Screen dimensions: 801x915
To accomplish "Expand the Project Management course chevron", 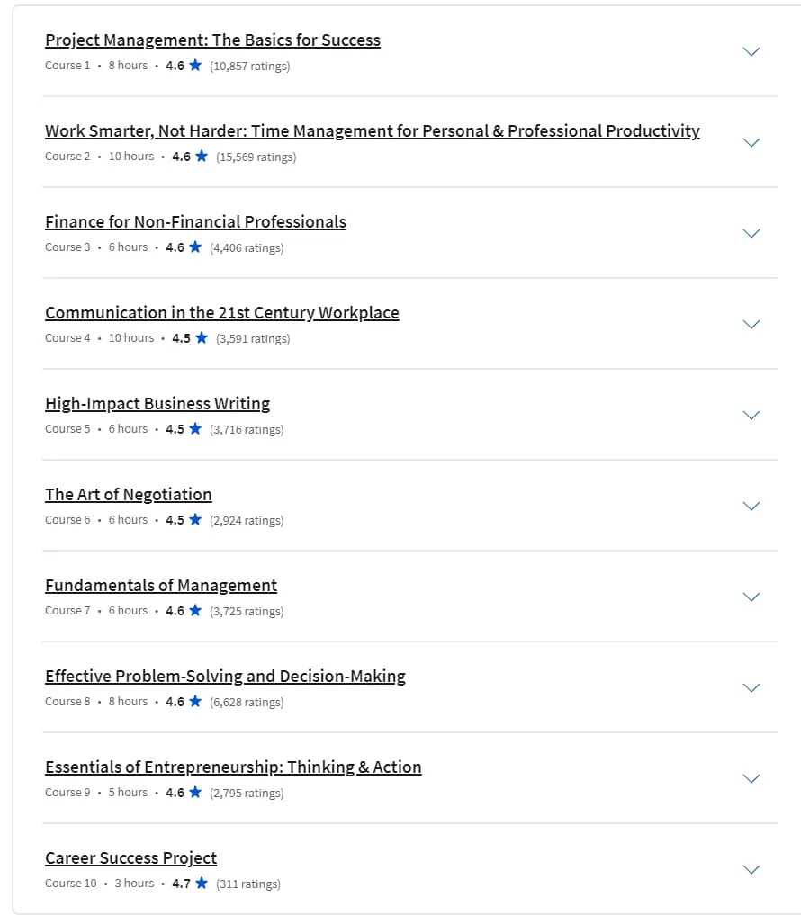I will point(751,52).
